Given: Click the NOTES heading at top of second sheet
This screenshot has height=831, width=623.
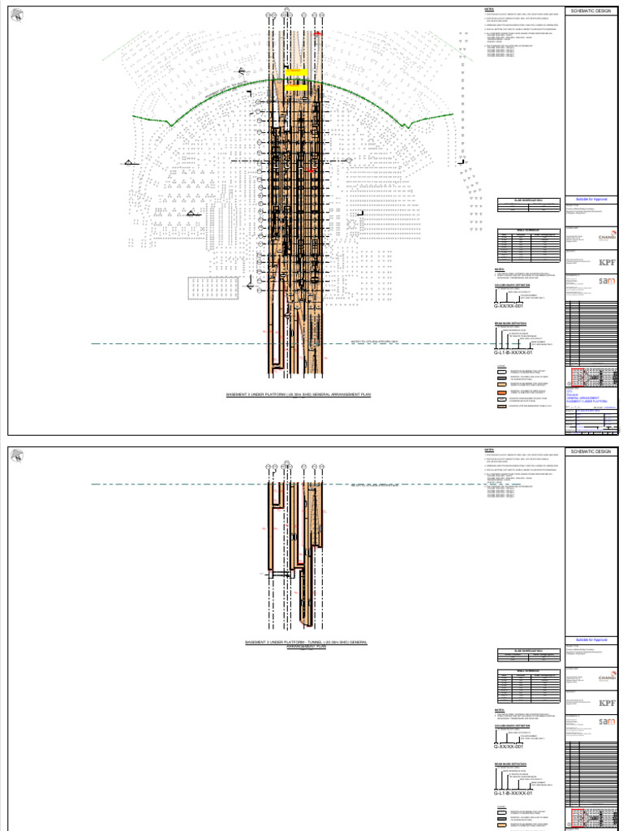Looking at the screenshot, I should (x=488, y=450).
